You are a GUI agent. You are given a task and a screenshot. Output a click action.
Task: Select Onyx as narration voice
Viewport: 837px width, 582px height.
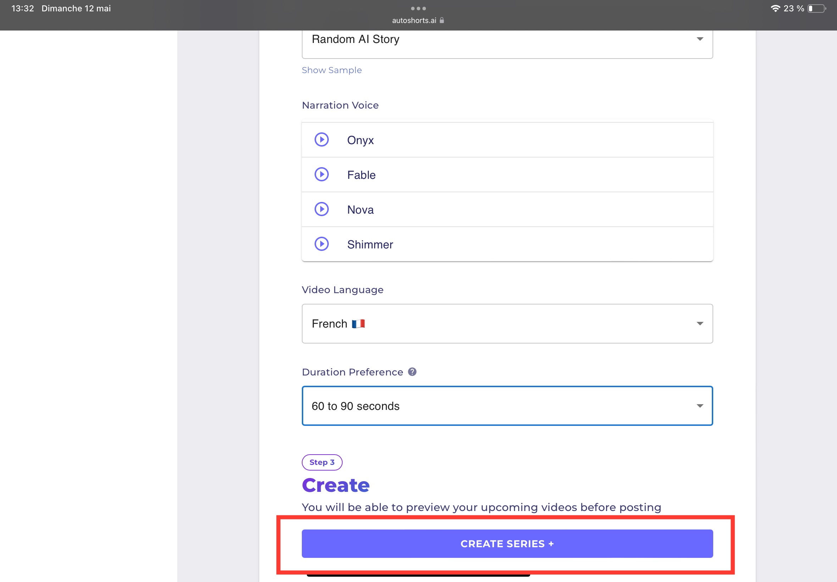point(507,140)
